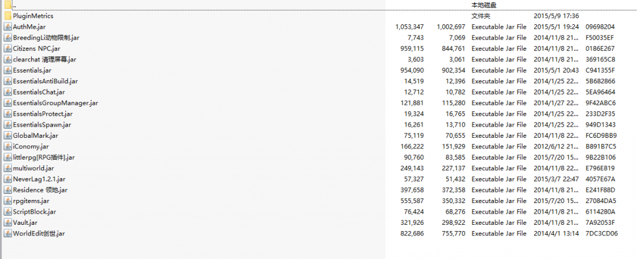
Task: Click the CRC value 4057E67A
Action: click(x=600, y=179)
